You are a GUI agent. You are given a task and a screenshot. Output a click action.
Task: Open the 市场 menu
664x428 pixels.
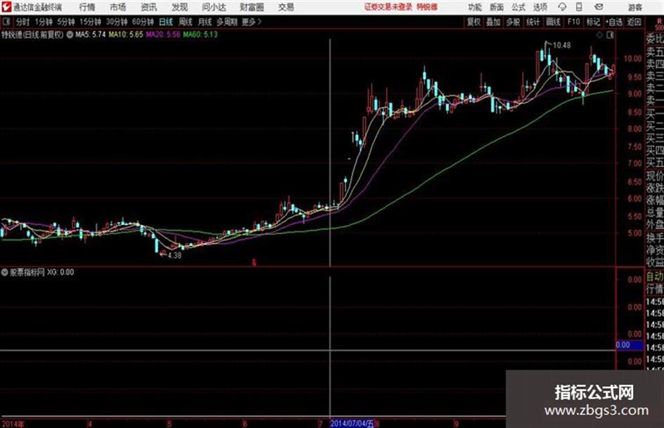click(118, 7)
